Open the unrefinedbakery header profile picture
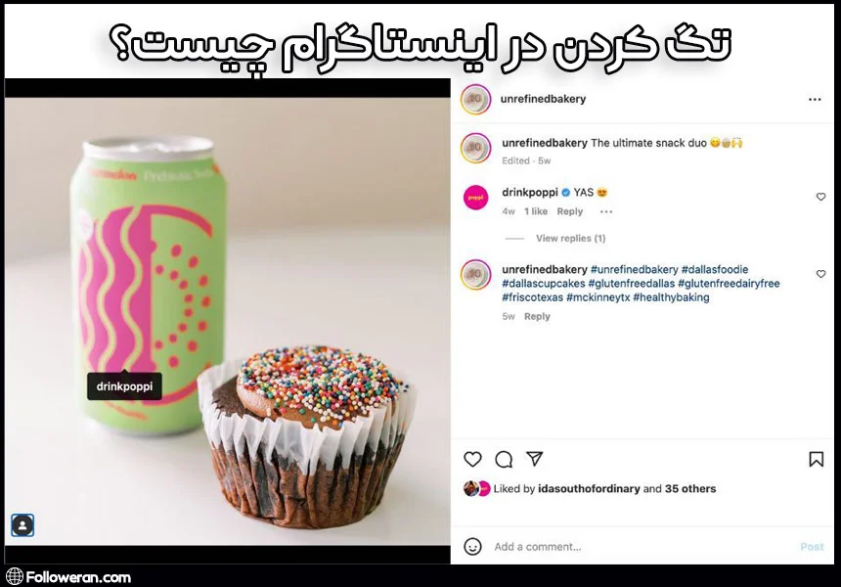 [475, 99]
